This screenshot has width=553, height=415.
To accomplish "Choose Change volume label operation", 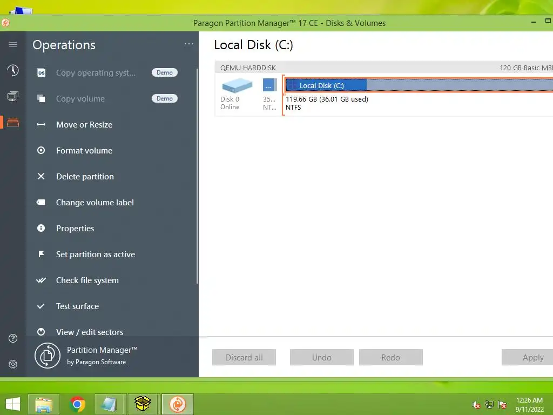I will (95, 203).
